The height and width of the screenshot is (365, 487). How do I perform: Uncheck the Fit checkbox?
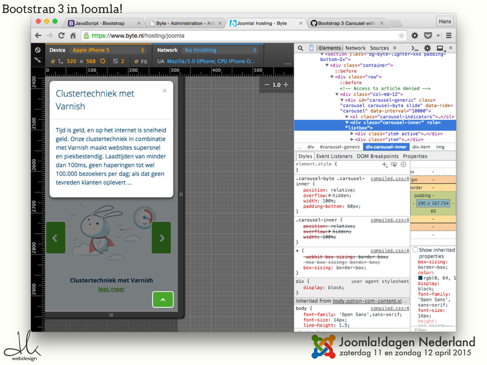click(137, 61)
